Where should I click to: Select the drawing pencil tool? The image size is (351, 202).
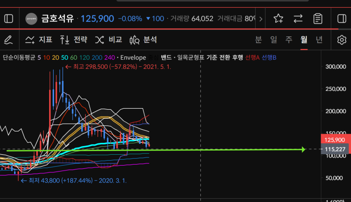[x=9, y=40]
